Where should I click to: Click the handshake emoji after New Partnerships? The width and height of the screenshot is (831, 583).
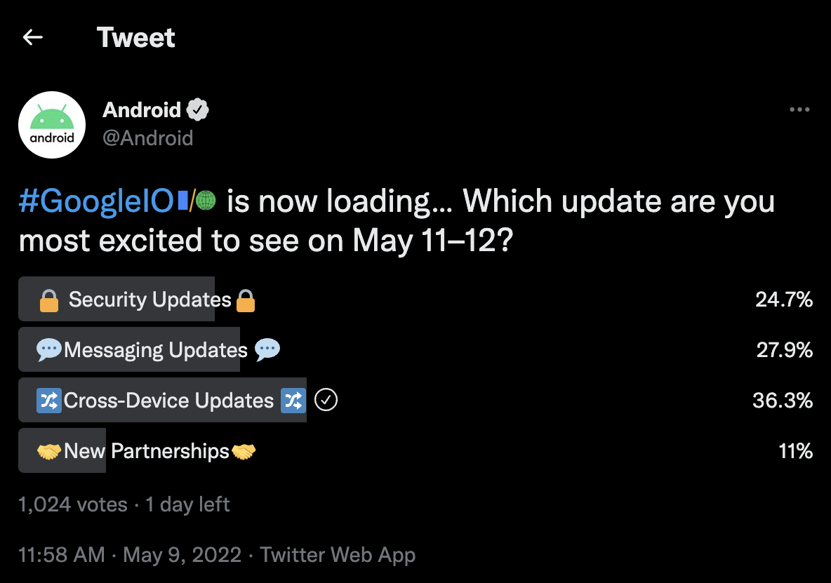coord(244,451)
